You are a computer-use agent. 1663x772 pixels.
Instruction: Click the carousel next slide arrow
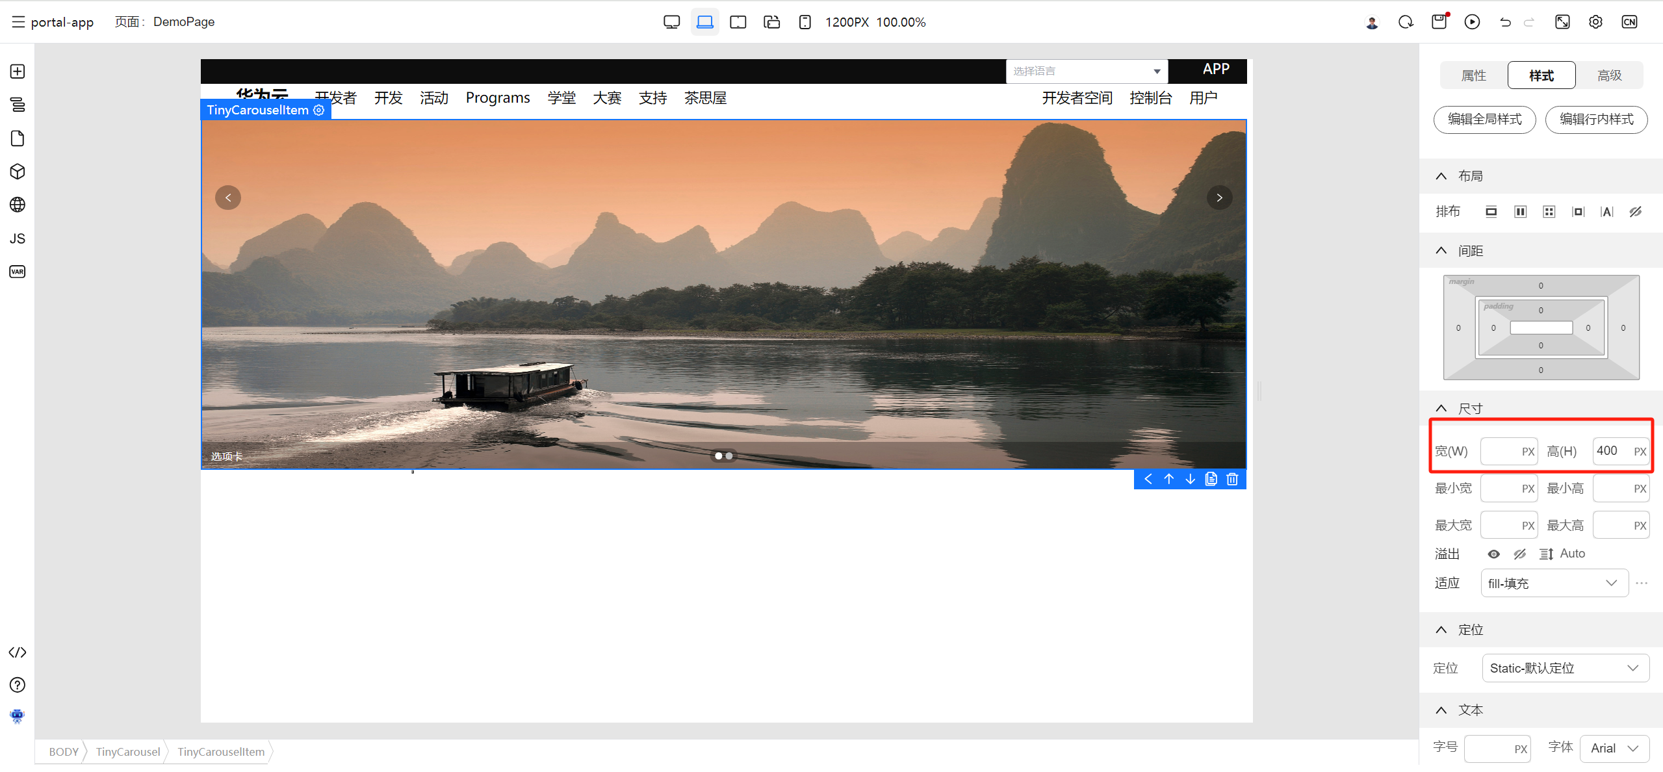click(x=1219, y=198)
